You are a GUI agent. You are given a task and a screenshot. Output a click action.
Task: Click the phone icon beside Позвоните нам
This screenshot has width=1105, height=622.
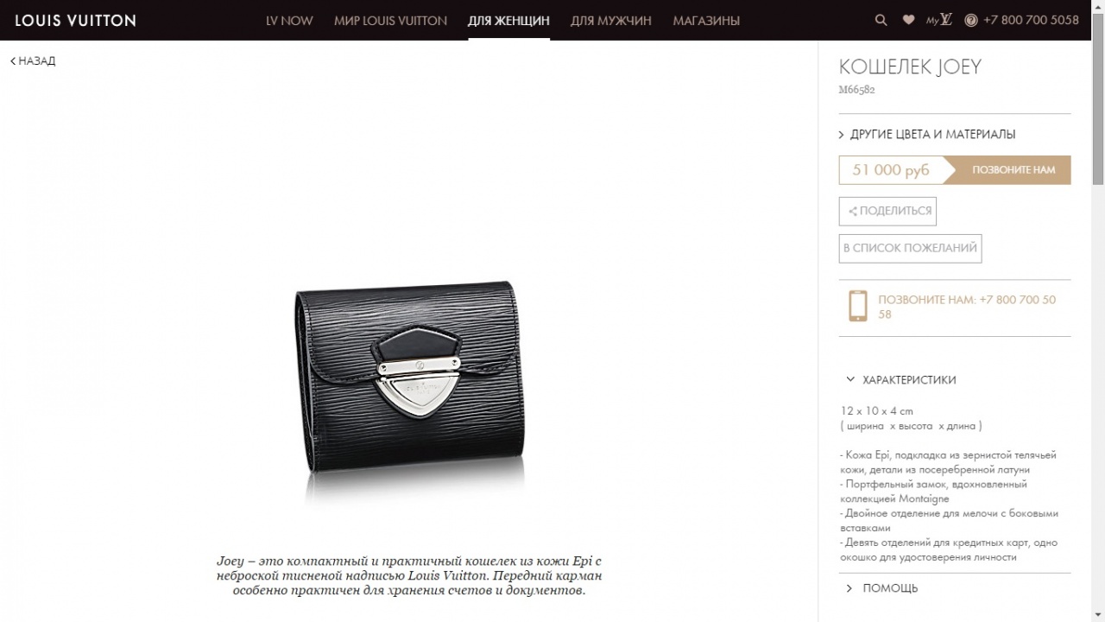pyautogui.click(x=857, y=306)
